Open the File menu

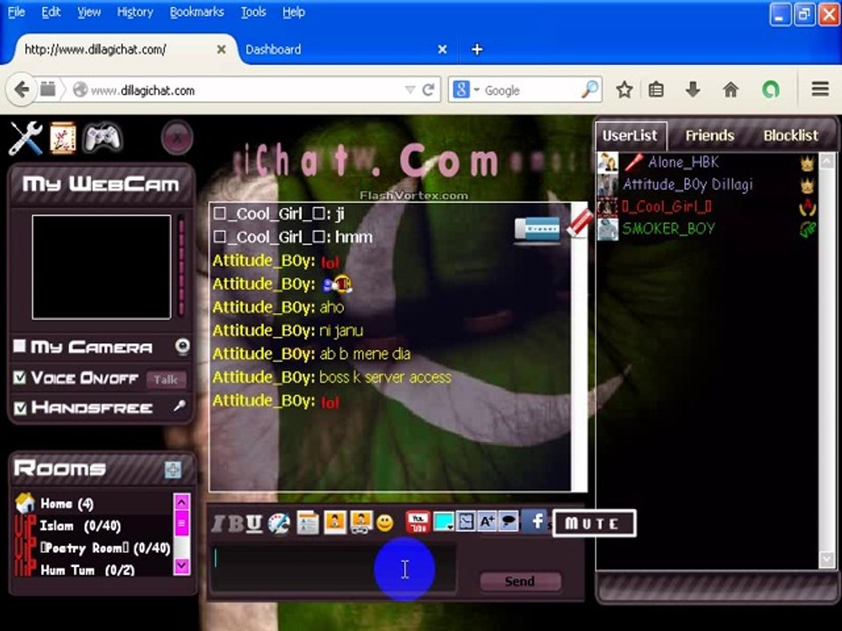(x=16, y=11)
